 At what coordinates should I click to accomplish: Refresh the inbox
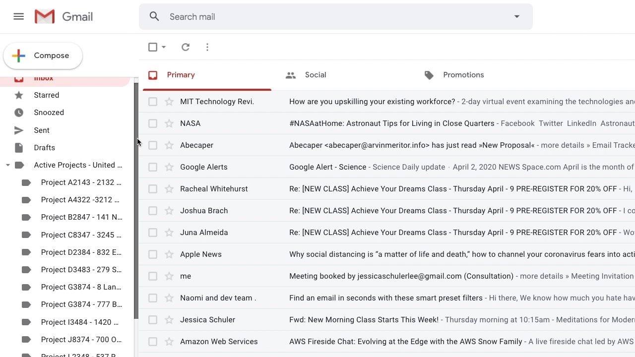(x=186, y=47)
